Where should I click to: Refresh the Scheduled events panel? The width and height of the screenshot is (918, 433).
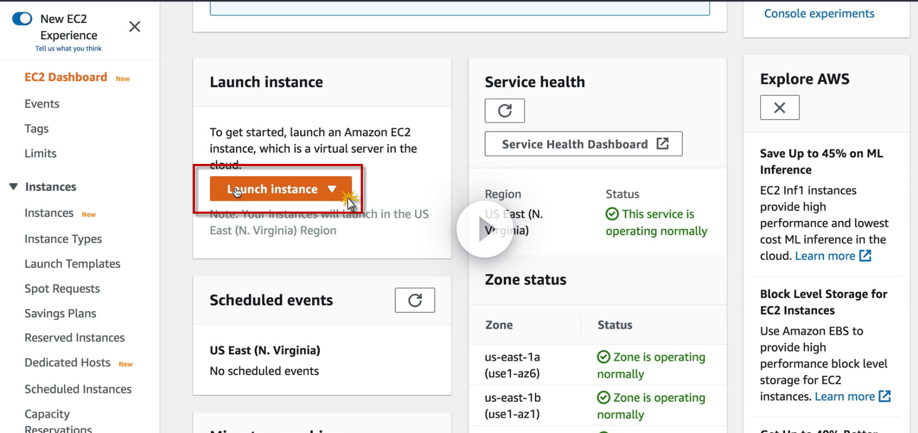coord(415,300)
